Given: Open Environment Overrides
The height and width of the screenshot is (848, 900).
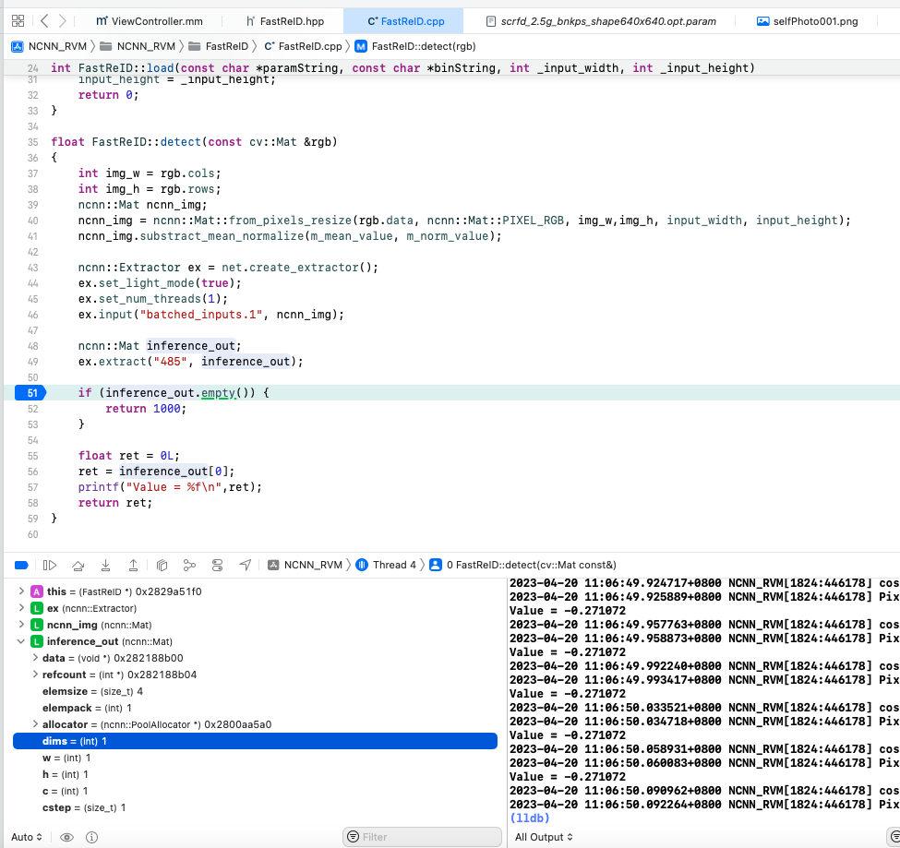Looking at the screenshot, I should pyautogui.click(x=217, y=565).
